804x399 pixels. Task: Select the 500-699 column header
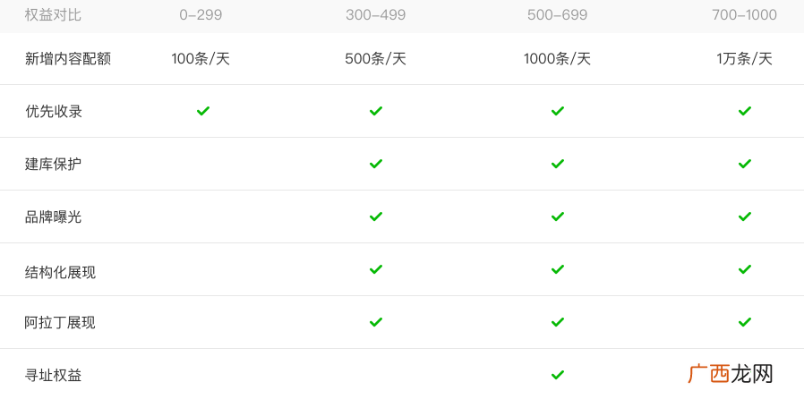(x=558, y=15)
